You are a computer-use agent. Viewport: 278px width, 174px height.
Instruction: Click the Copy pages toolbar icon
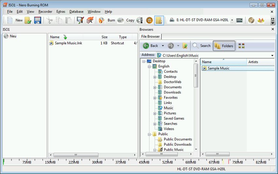pos(59,20)
